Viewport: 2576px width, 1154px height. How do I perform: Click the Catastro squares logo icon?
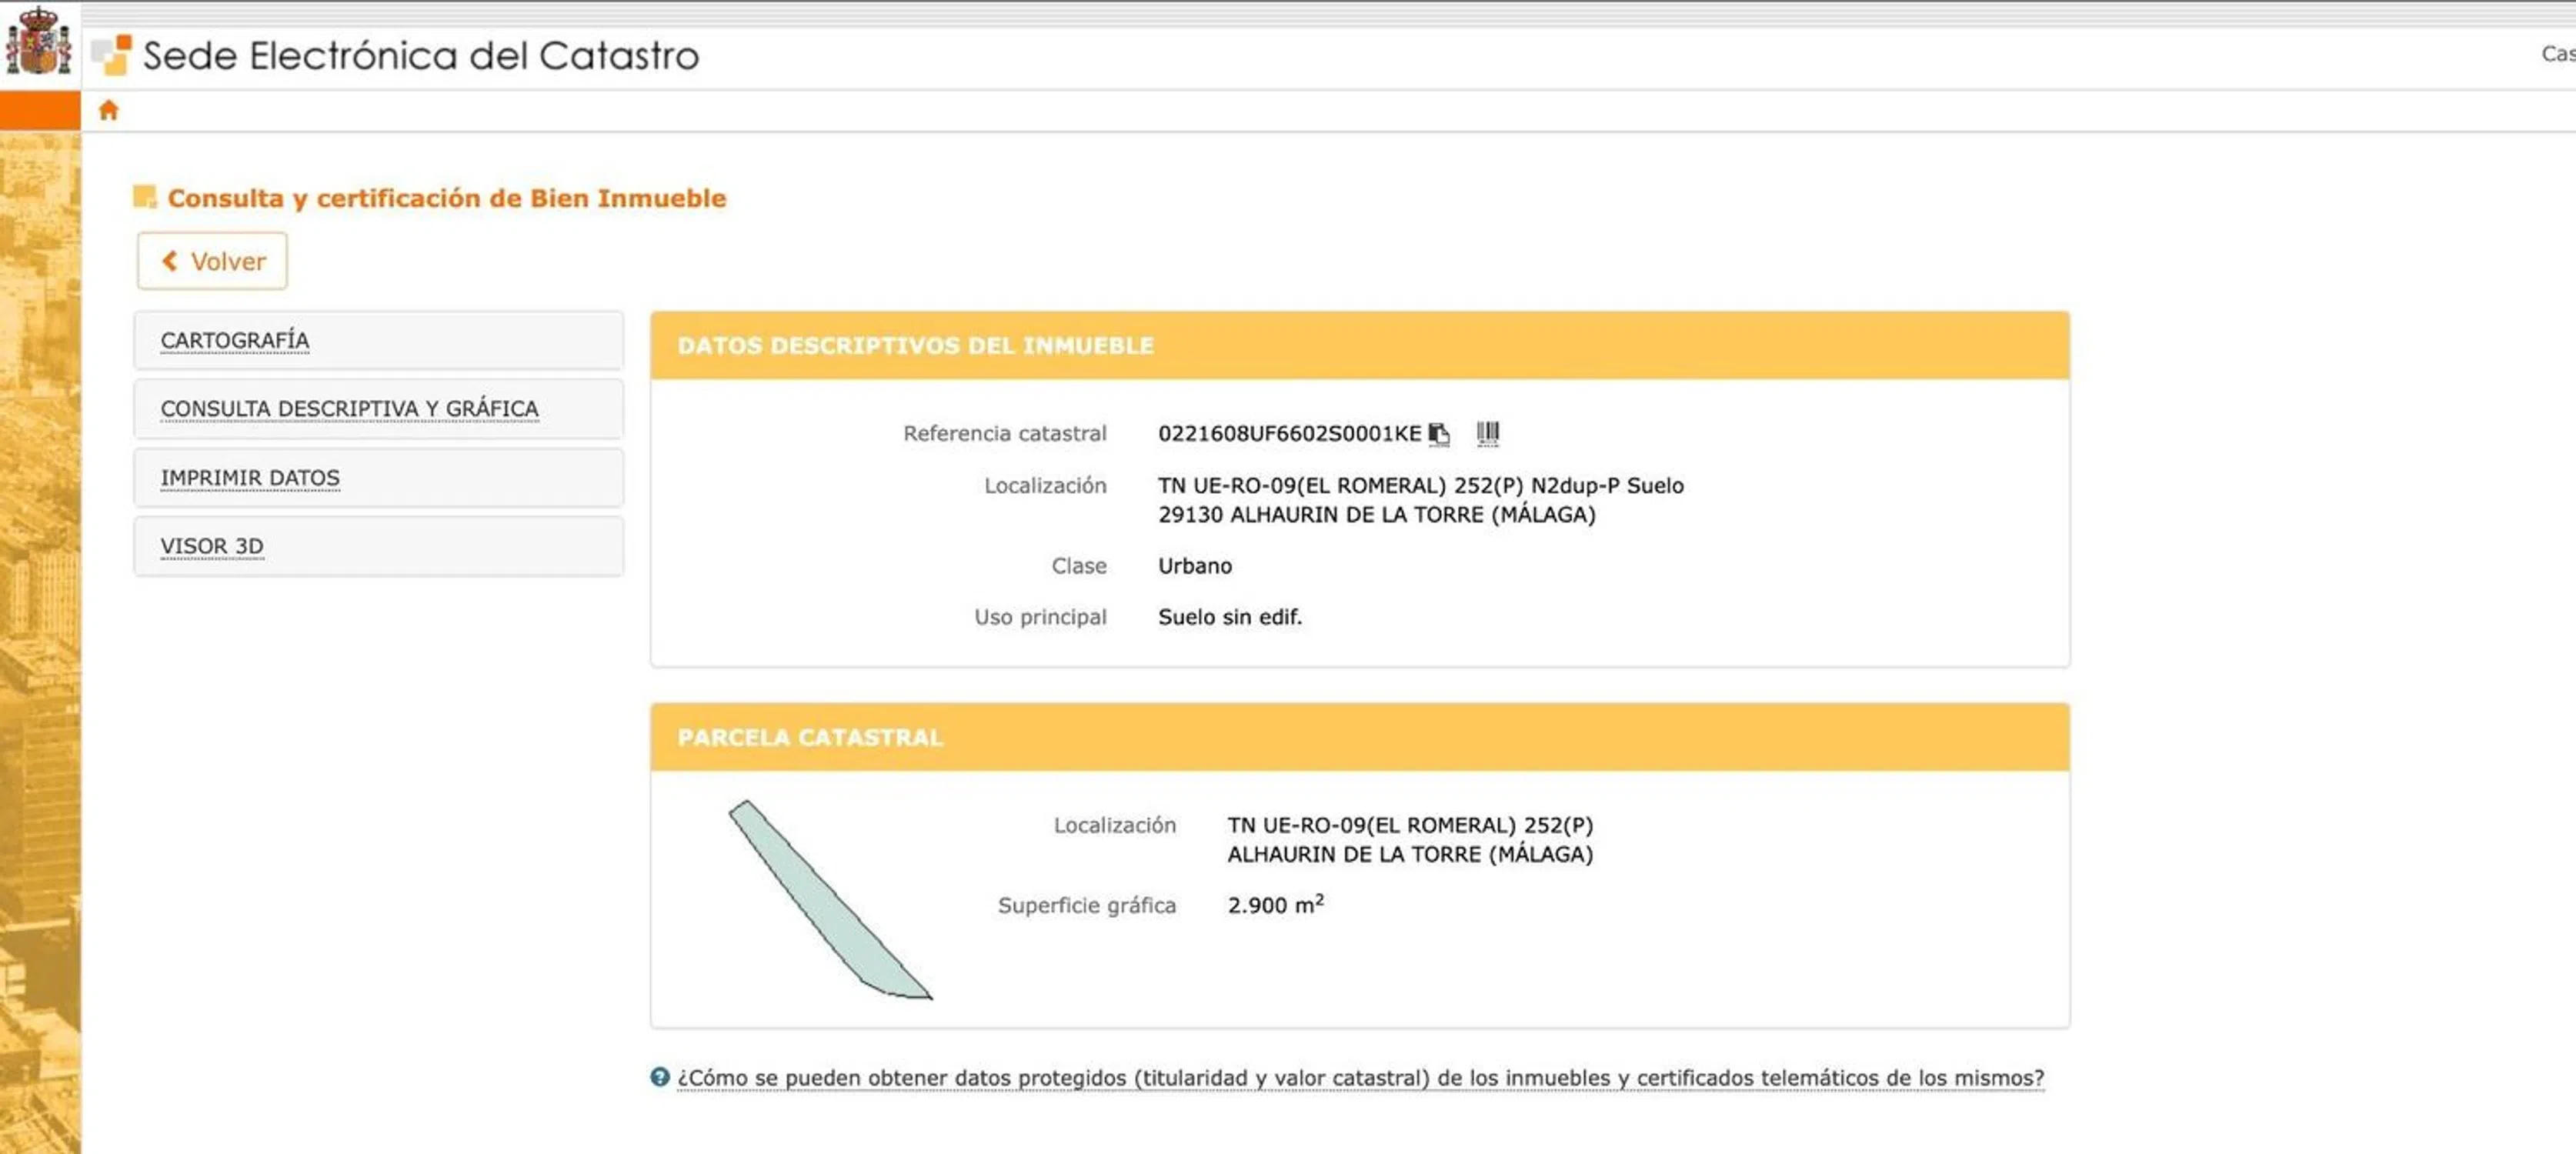[111, 55]
